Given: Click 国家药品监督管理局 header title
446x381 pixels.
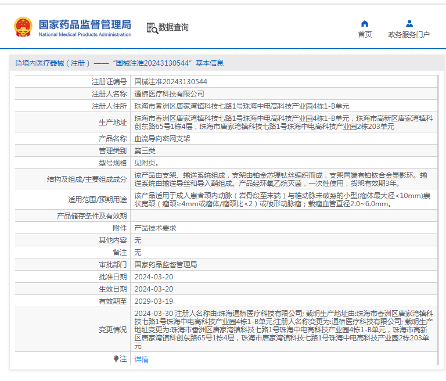Looking at the screenshot, I should click(85, 24).
